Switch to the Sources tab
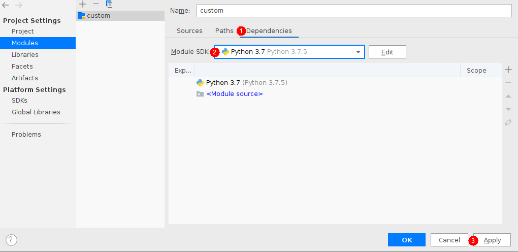Screen dimensions: 518x252 189,31
